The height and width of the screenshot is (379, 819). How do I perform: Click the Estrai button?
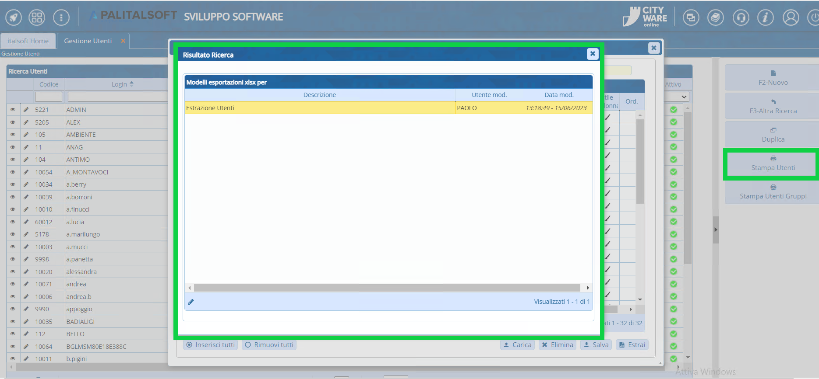632,345
